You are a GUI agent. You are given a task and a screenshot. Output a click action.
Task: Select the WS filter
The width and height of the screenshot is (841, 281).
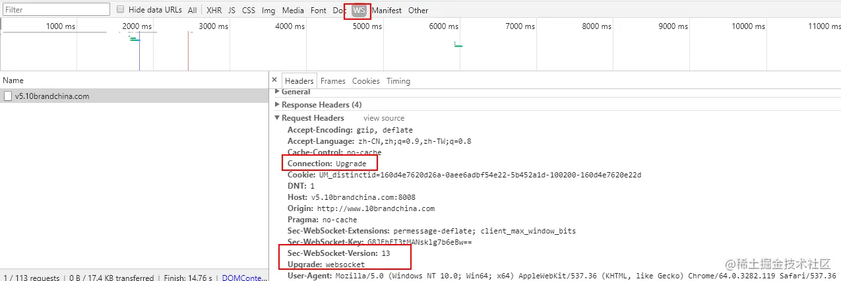(x=359, y=10)
